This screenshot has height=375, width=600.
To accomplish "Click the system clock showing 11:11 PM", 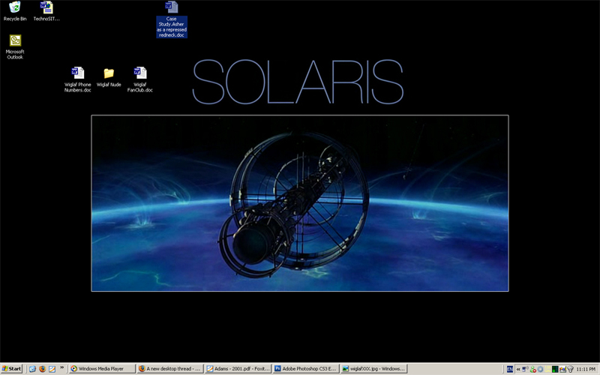I will [x=586, y=369].
